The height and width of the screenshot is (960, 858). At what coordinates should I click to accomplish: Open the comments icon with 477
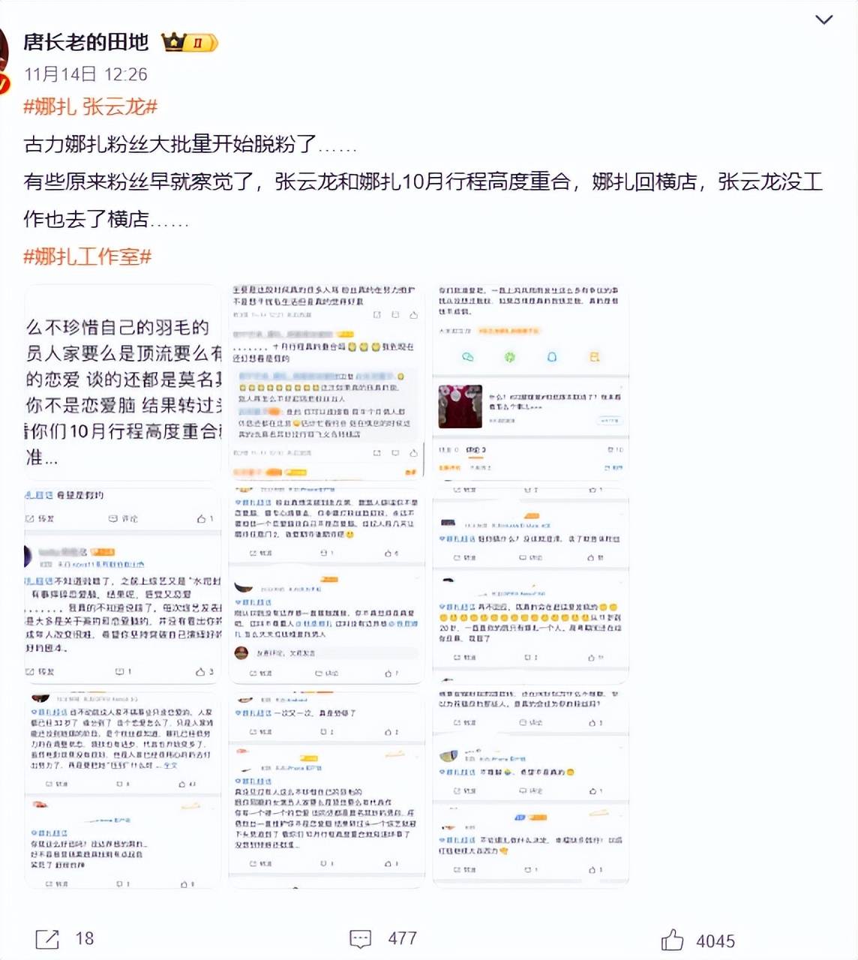[x=361, y=938]
